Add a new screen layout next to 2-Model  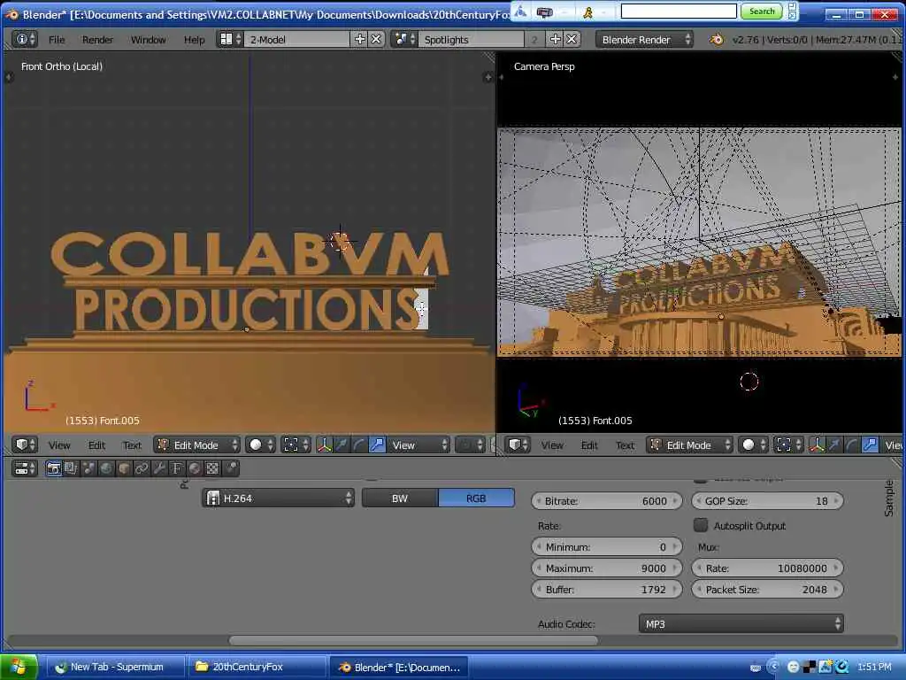[x=359, y=39]
